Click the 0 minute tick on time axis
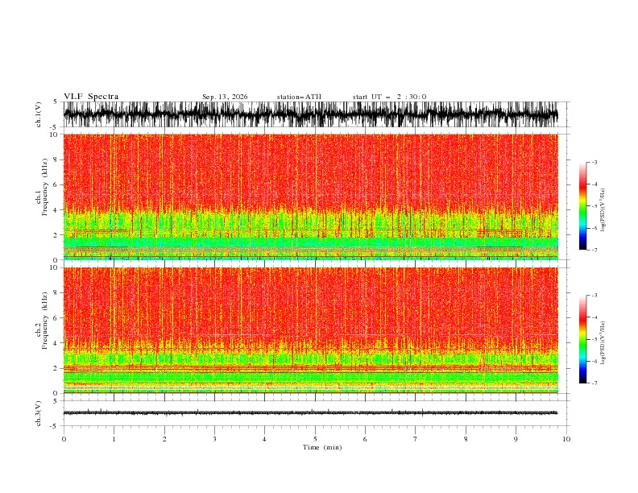Image resolution: width=638 pixels, height=493 pixels. (64, 439)
